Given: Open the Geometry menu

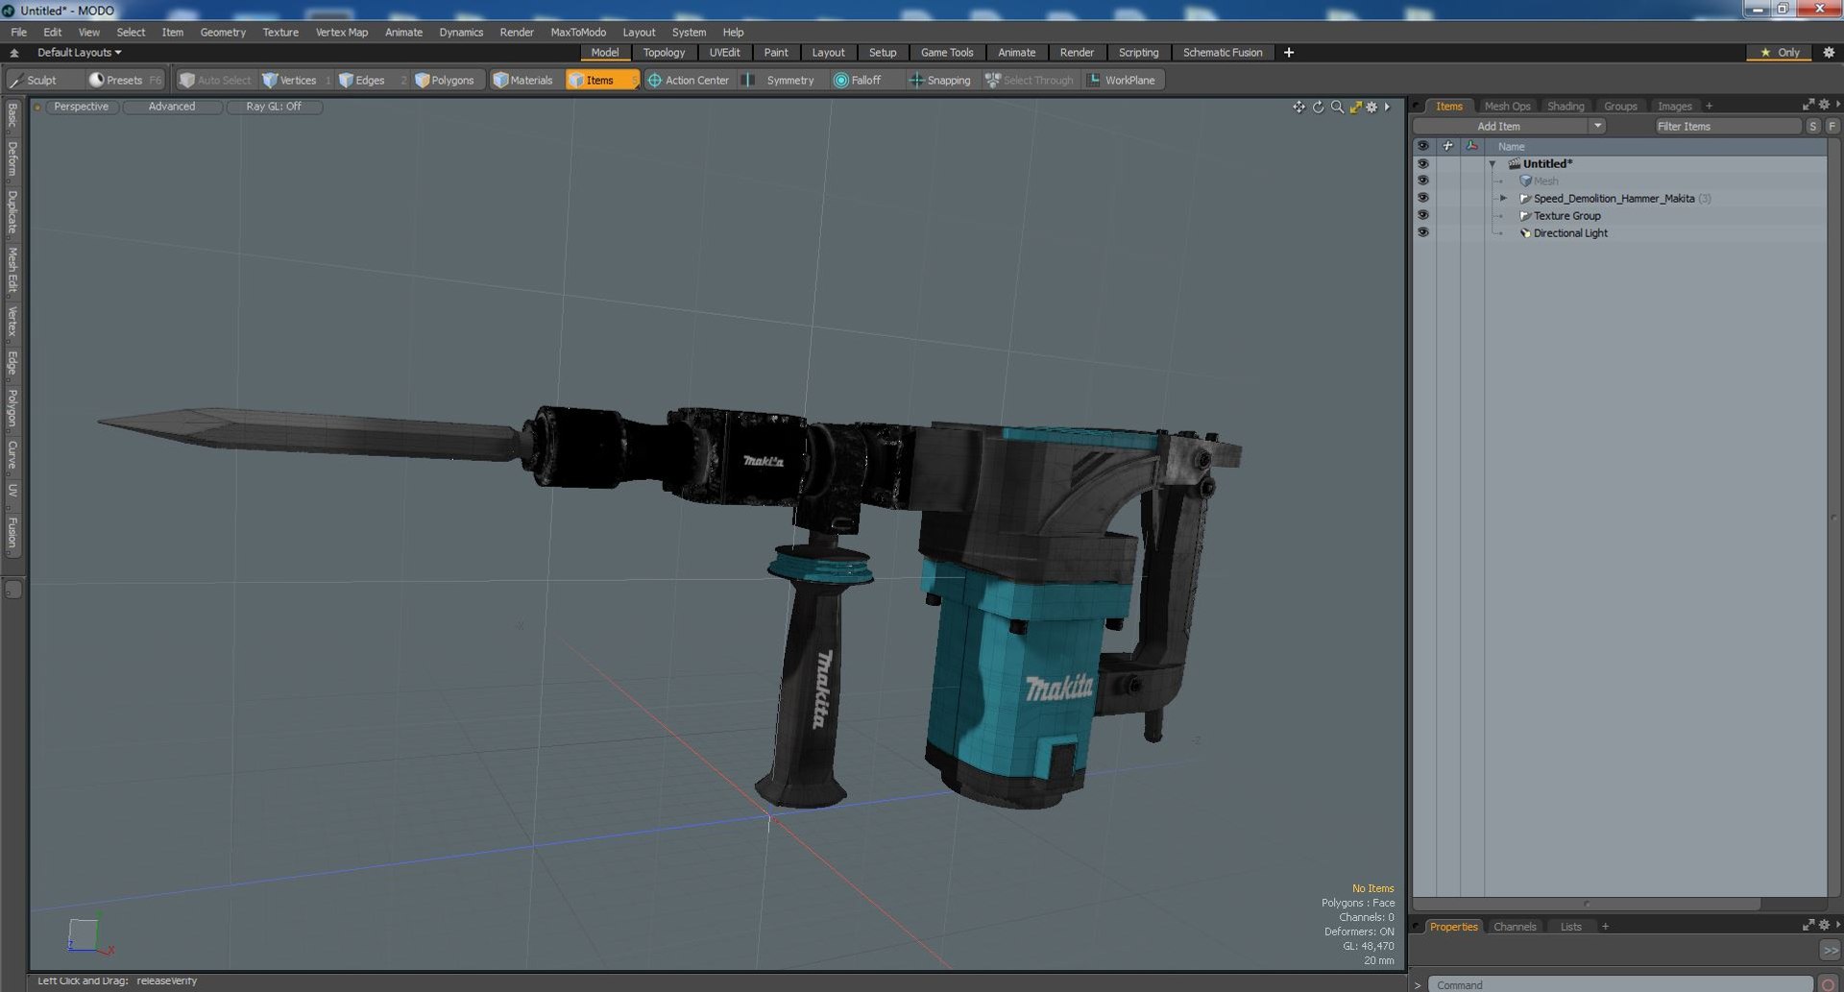Looking at the screenshot, I should coord(223,32).
